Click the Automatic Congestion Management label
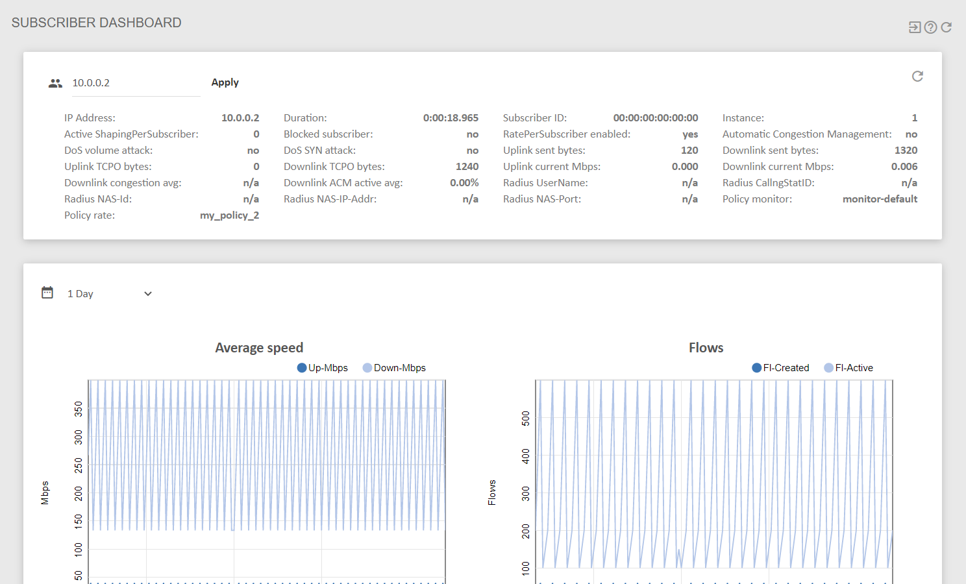The width and height of the screenshot is (966, 584). pyautogui.click(x=807, y=134)
